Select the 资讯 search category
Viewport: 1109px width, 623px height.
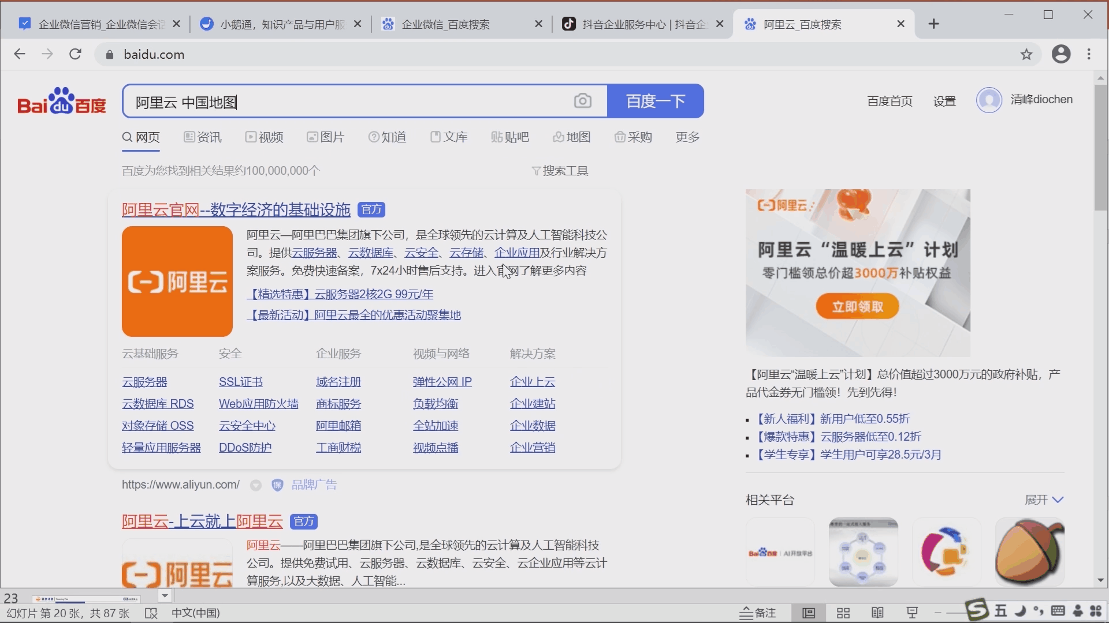click(203, 137)
